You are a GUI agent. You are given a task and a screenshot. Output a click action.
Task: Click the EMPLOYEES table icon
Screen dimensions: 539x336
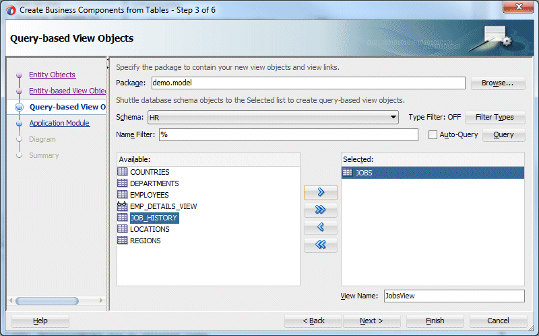click(122, 194)
